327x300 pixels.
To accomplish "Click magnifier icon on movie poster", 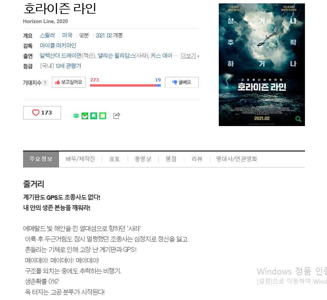I will [x=298, y=119].
